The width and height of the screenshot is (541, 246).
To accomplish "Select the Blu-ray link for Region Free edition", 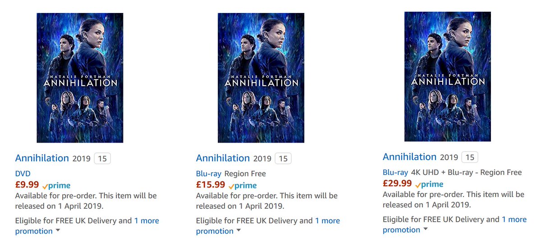I will (x=209, y=174).
